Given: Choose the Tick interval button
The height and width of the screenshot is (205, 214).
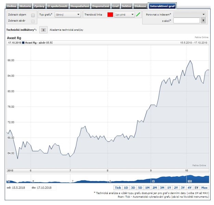Looking at the screenshot, I should (x=118, y=188).
